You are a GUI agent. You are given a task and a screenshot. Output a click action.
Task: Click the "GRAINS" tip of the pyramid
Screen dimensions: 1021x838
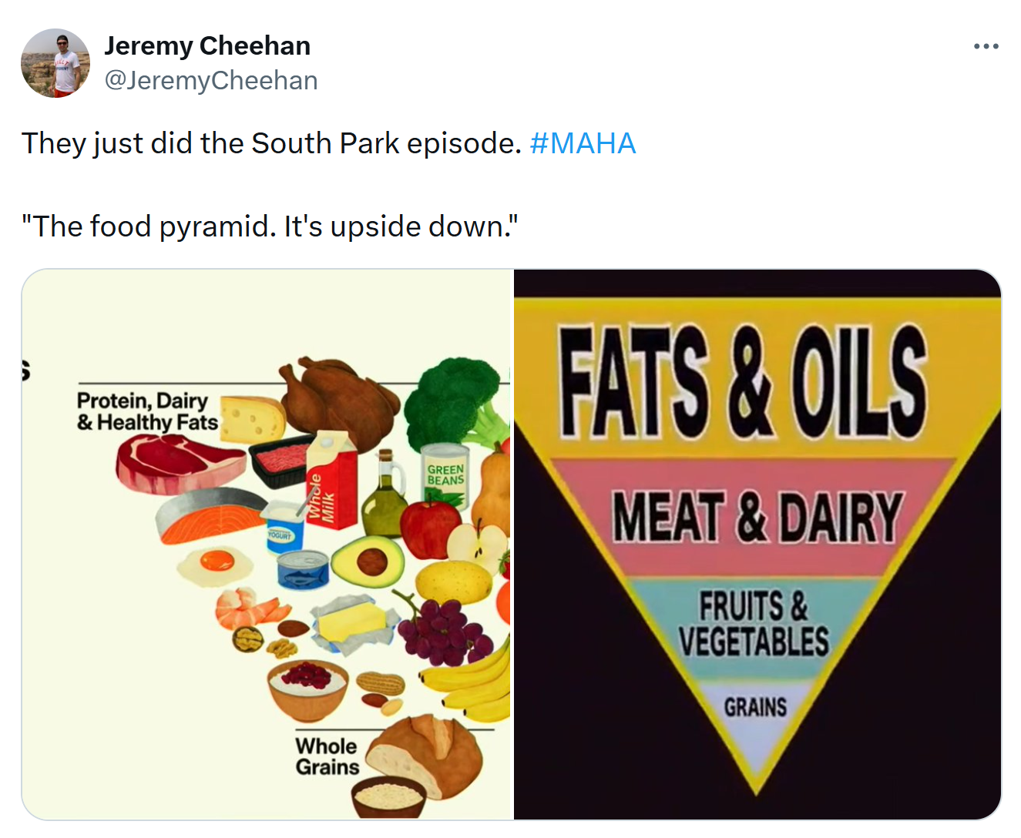pyautogui.click(x=755, y=707)
